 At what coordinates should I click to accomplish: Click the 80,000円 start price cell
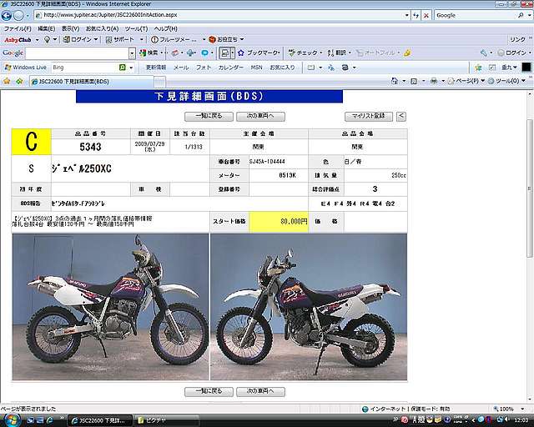279,222
